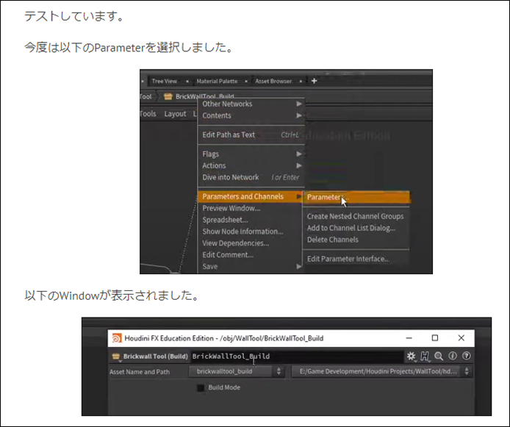Image resolution: width=510 pixels, height=427 pixels.
Task: Expand the Save submenu
Action: pos(251,266)
